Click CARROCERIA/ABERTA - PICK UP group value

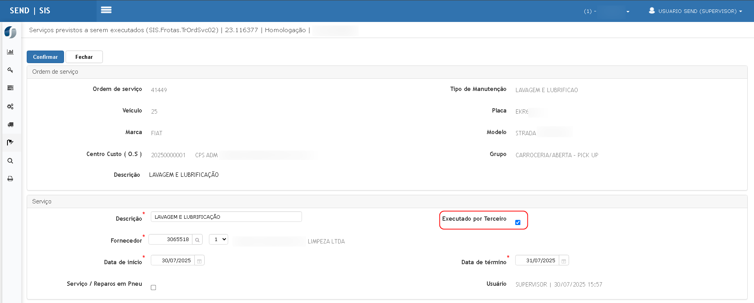coord(557,155)
